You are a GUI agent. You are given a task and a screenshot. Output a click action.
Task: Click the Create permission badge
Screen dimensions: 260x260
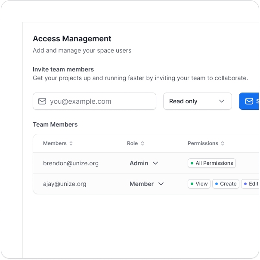pyautogui.click(x=226, y=184)
